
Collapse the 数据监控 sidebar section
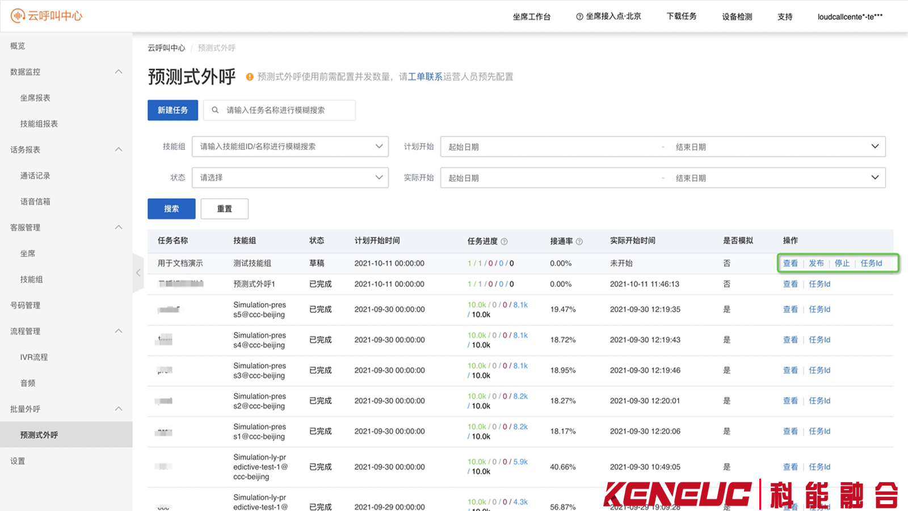tap(119, 72)
